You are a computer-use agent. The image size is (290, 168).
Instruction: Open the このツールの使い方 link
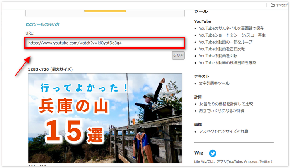coord(43,24)
